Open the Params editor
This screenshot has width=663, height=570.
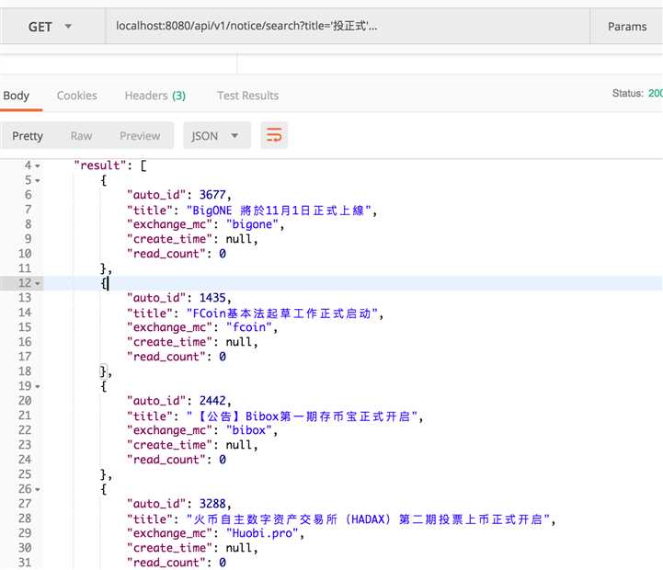(626, 27)
